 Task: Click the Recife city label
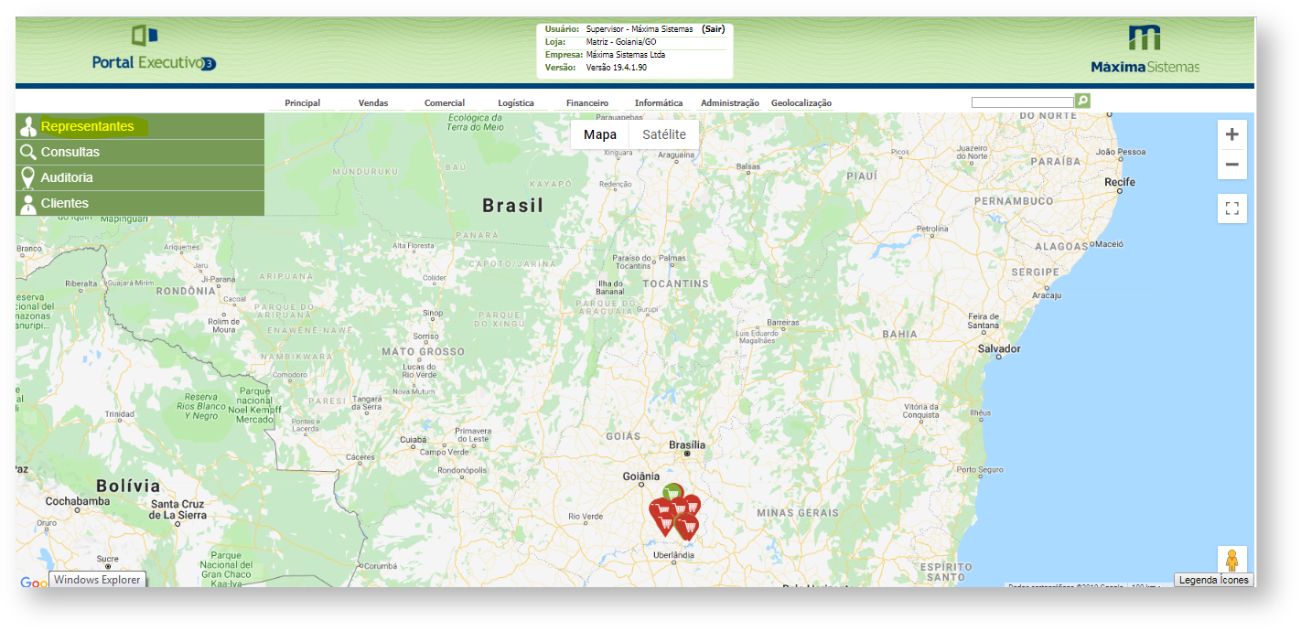[x=1120, y=182]
